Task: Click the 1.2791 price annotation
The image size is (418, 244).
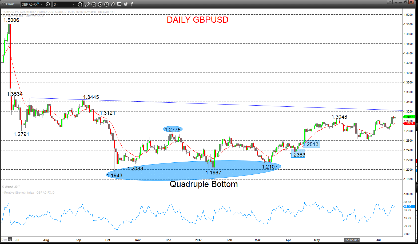Action: click(x=21, y=134)
